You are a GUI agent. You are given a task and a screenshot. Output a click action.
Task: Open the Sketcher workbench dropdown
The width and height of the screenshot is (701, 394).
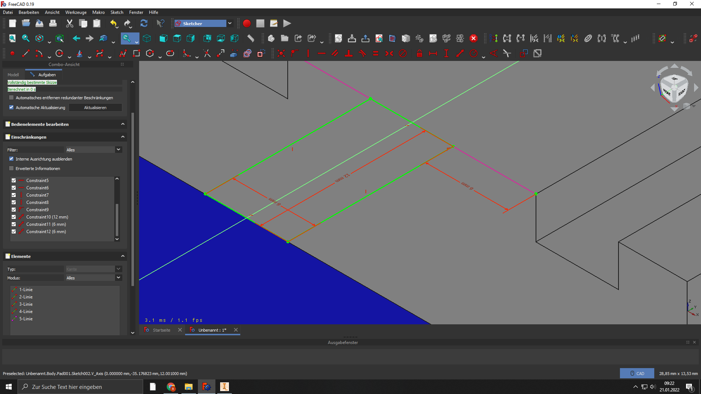[x=230, y=23]
